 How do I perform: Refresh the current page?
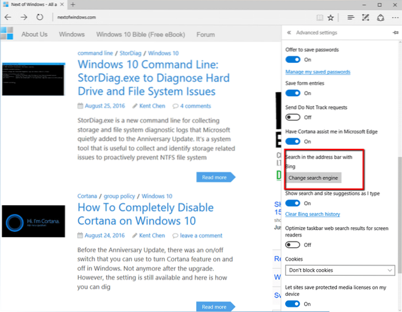click(x=39, y=17)
